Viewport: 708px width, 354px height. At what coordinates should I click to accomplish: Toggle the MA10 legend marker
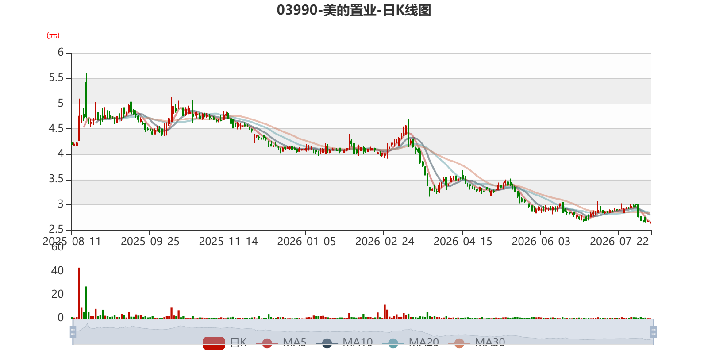pyautogui.click(x=327, y=343)
